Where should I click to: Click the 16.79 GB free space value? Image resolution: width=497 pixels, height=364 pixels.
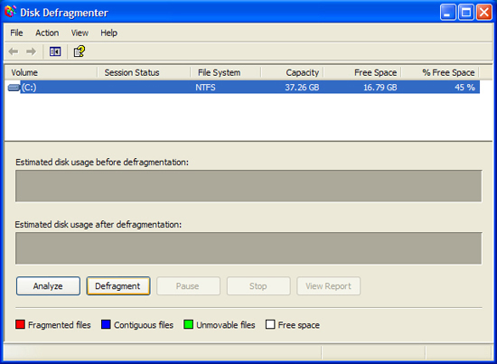coord(380,88)
